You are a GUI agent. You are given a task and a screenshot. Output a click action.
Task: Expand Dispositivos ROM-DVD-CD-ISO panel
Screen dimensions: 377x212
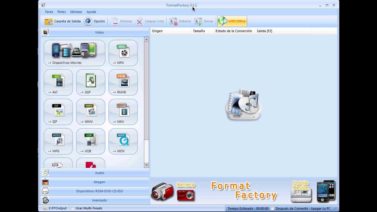point(95,191)
